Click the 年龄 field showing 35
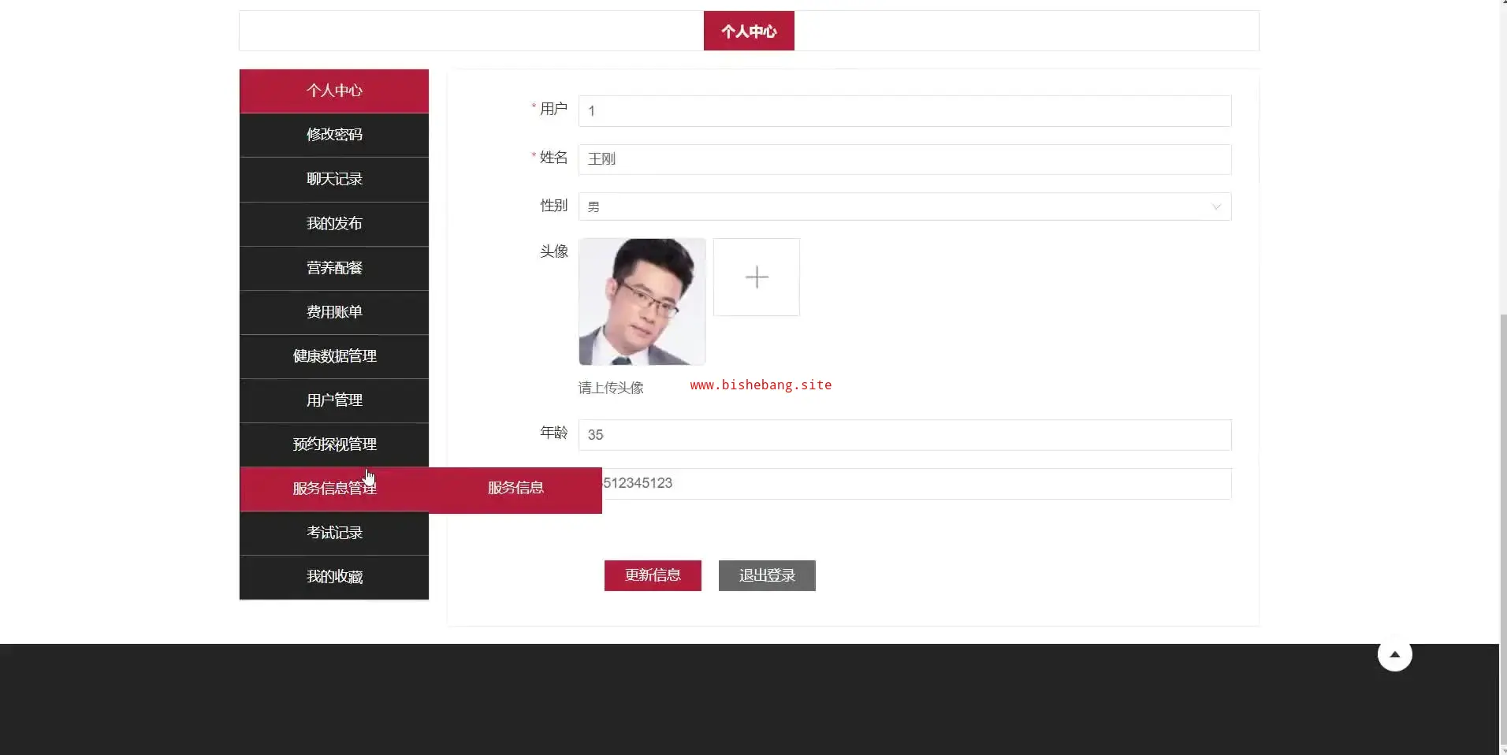 (905, 435)
